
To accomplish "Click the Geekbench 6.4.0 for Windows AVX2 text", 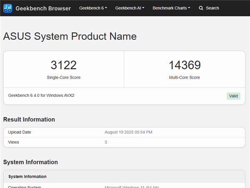I will [41, 95].
